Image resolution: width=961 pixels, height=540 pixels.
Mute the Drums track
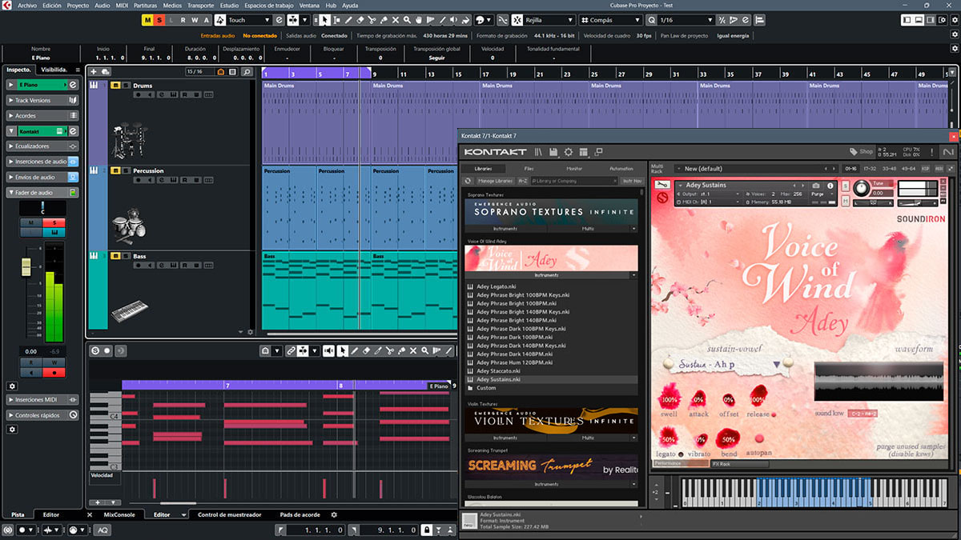(115, 85)
